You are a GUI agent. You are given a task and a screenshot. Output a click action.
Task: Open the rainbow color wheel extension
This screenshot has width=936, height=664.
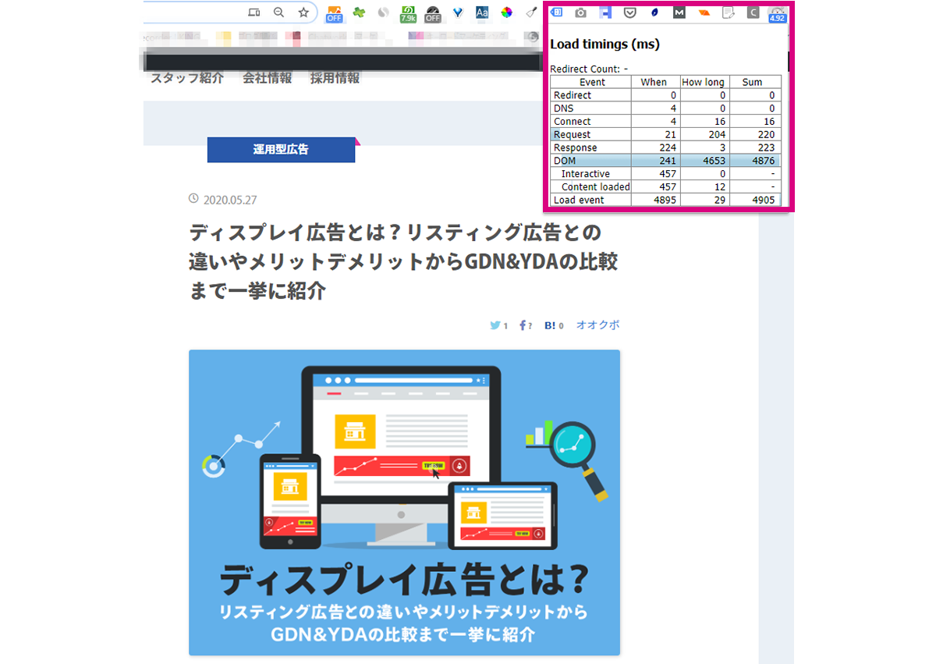(x=507, y=12)
